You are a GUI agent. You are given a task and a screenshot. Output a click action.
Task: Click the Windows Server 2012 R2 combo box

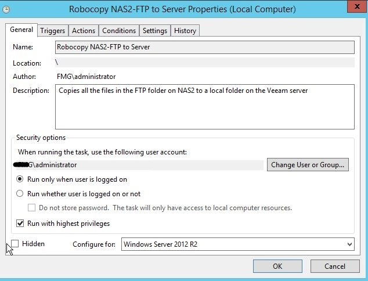(x=238, y=244)
